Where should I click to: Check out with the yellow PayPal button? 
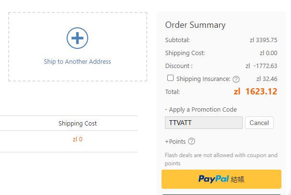point(221,179)
